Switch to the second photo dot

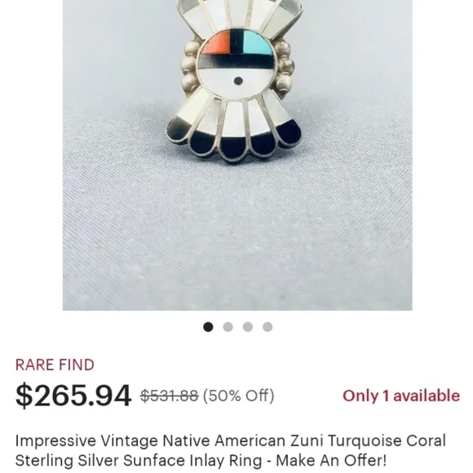click(228, 327)
